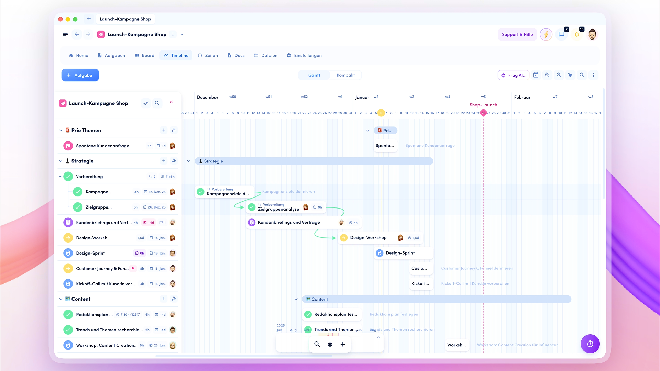Open the notifications bell icon

577,34
